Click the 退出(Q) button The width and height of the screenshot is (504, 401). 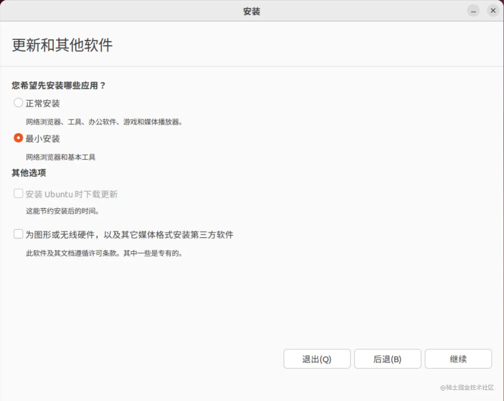click(x=317, y=359)
